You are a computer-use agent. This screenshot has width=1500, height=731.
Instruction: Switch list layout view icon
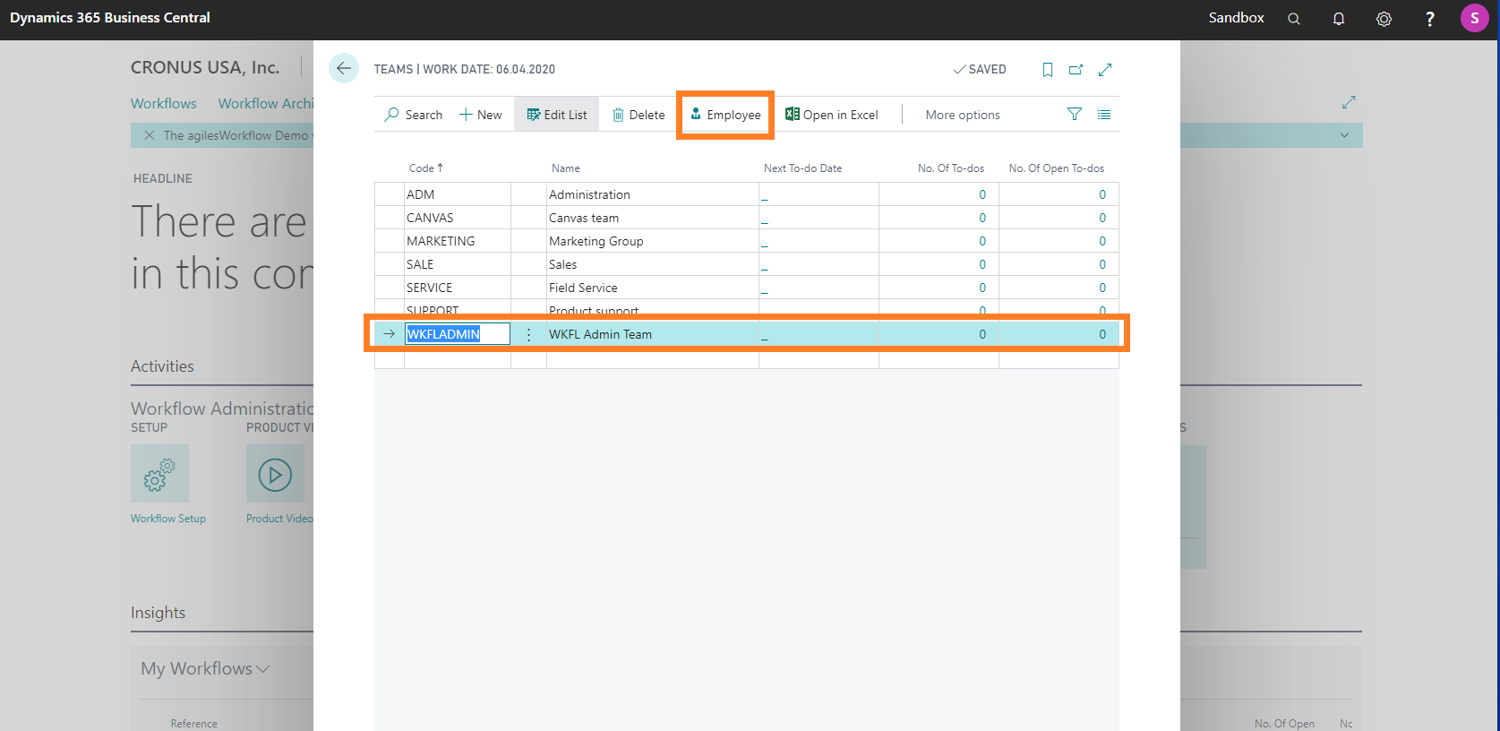coord(1104,115)
